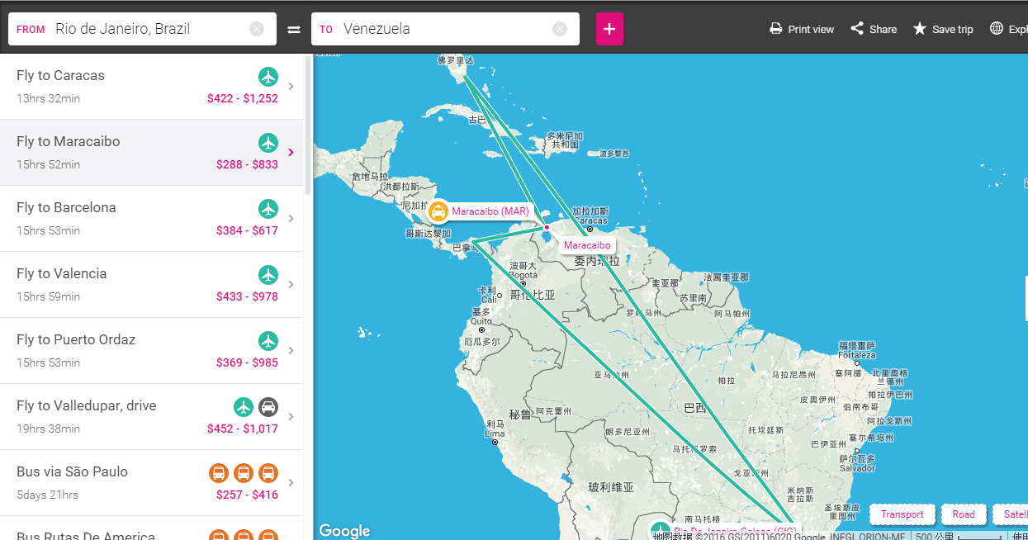Expand the Fly to Maracaibo route chevron
Screen dimensions: 1028x540
[x=291, y=152]
